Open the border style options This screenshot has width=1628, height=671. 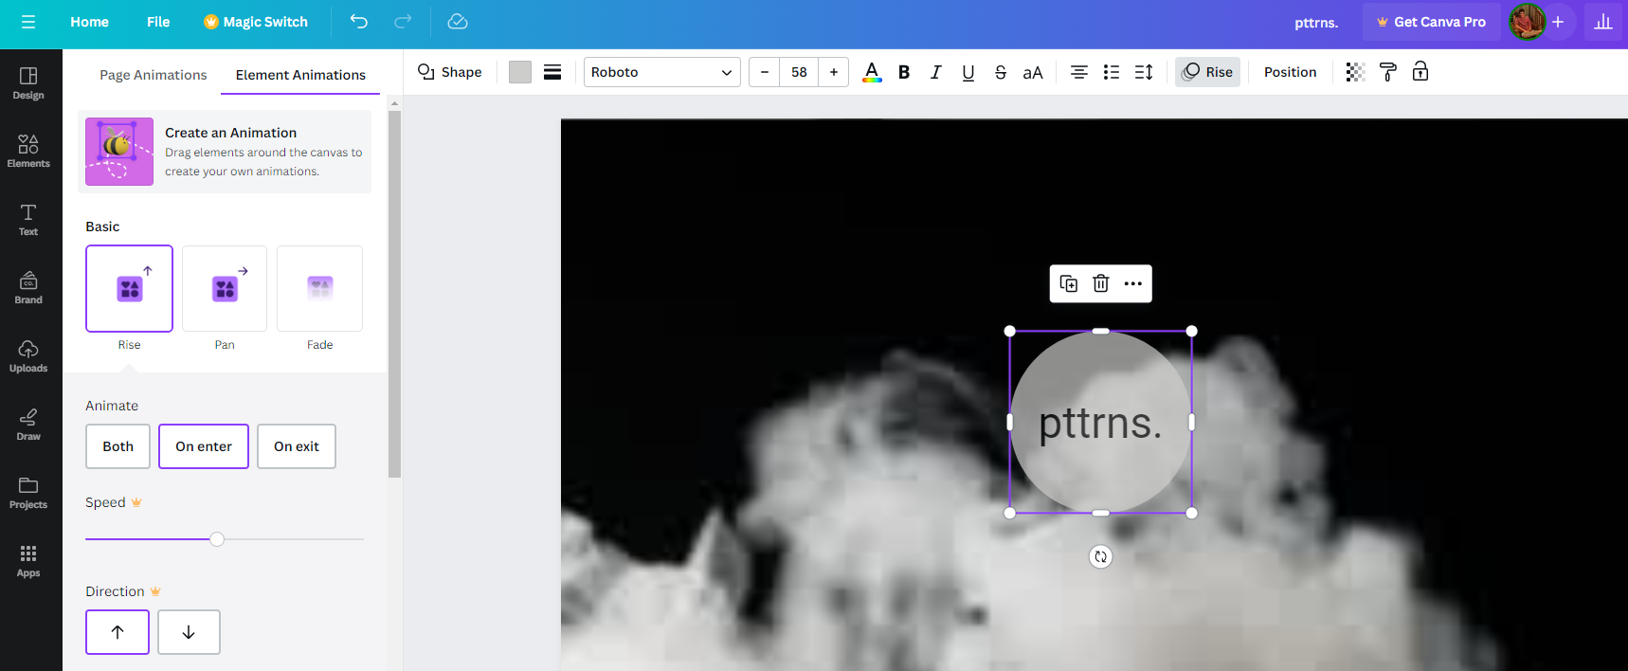click(x=552, y=72)
